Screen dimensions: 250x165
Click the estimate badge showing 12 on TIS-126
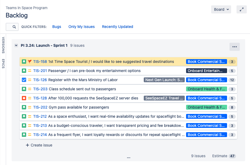coord(232,80)
